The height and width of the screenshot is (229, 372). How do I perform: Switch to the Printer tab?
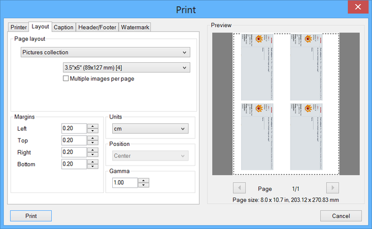coord(18,27)
